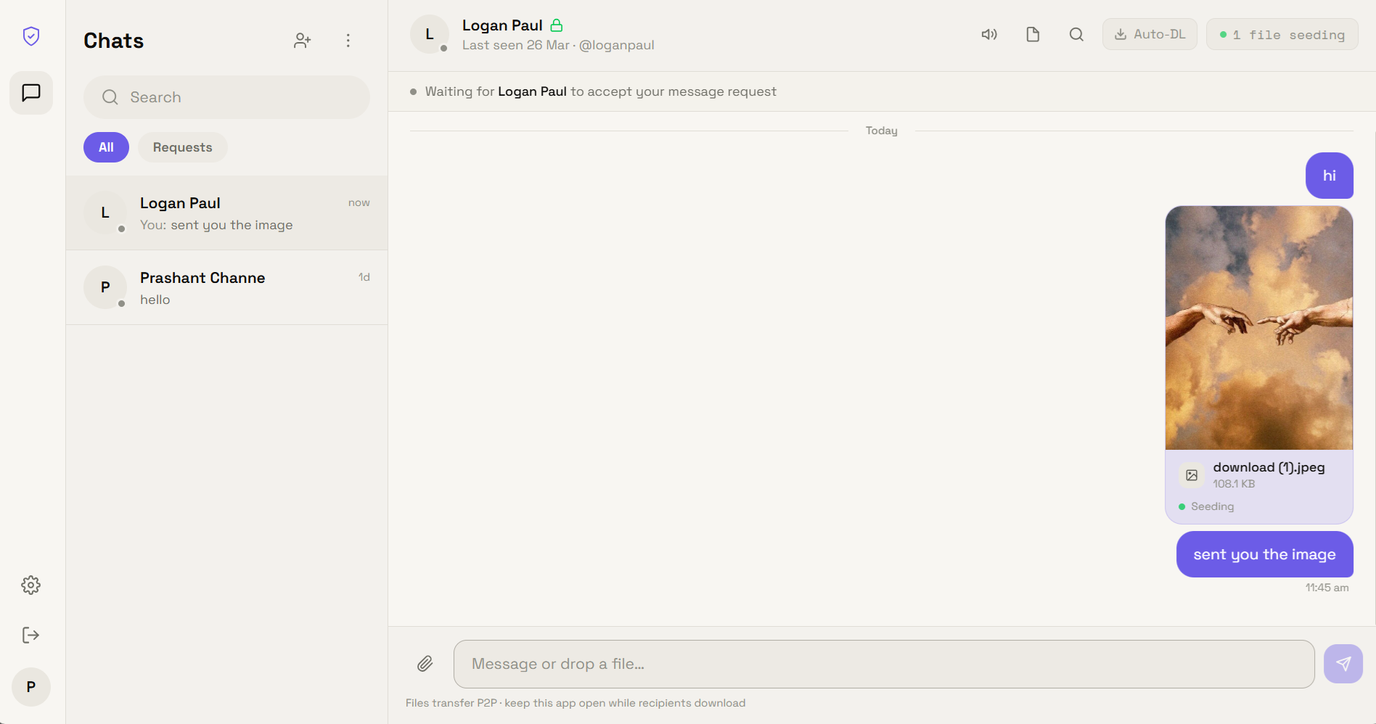Open the Chats sidebar icon
Image resolution: width=1376 pixels, height=724 pixels.
tap(31, 93)
